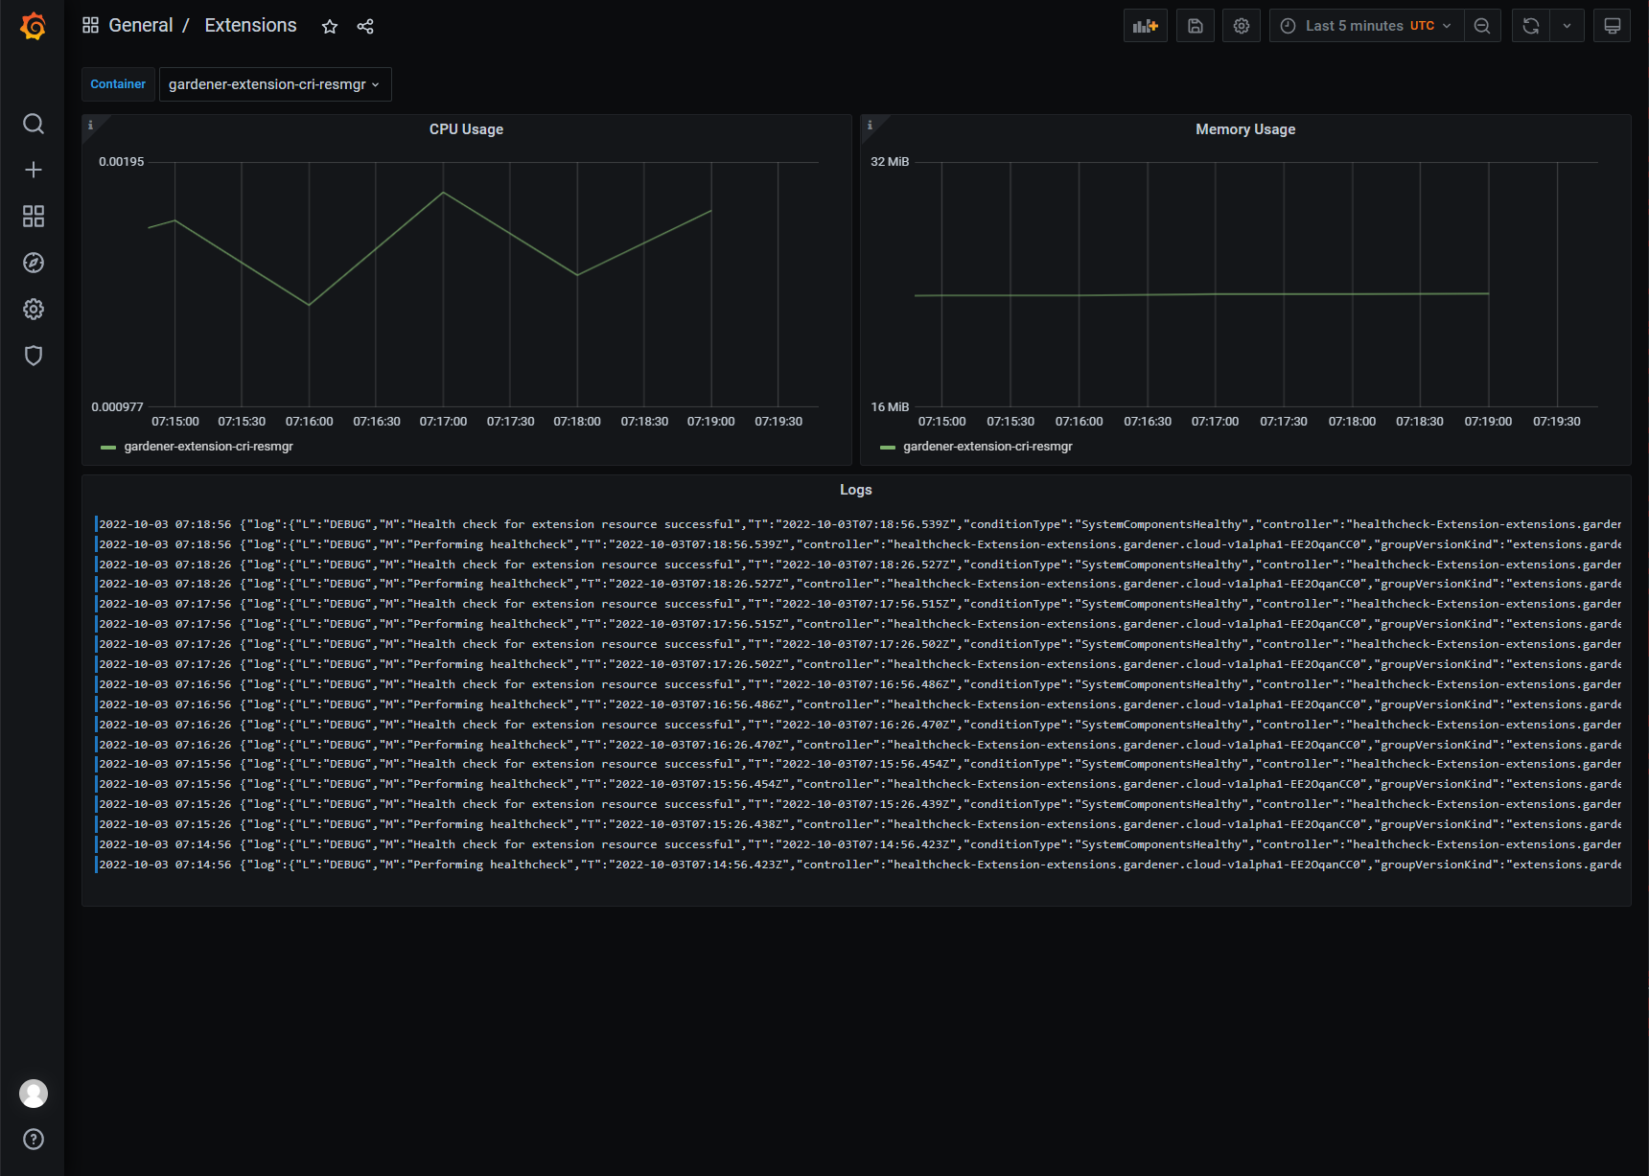This screenshot has height=1176, width=1649.
Task: Open the Configuration gear in sidebar
Action: click(34, 309)
